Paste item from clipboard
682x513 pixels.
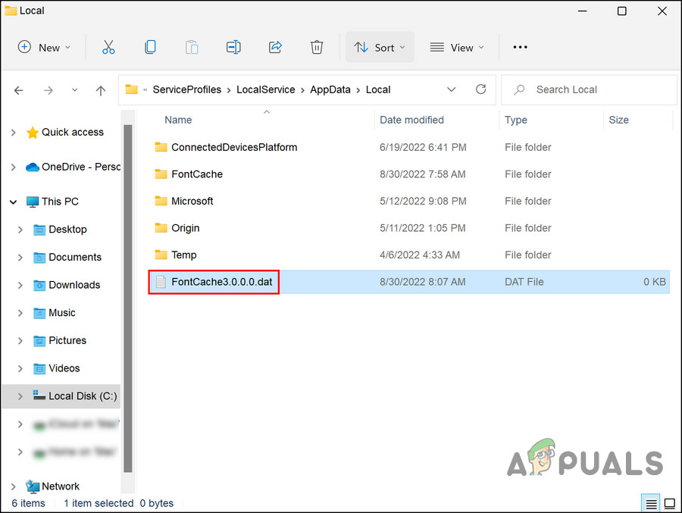pos(192,47)
